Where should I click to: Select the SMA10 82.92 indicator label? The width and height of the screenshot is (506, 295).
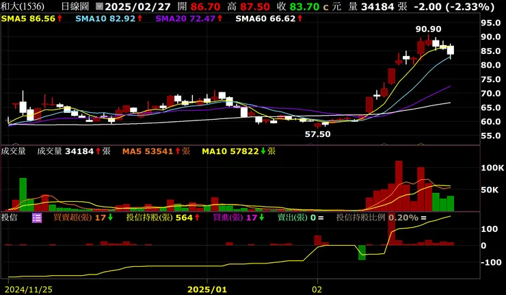click(x=105, y=18)
